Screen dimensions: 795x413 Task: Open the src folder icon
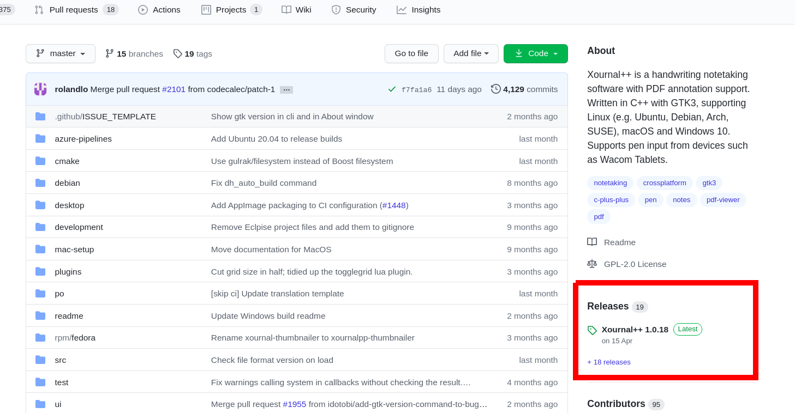click(40, 360)
